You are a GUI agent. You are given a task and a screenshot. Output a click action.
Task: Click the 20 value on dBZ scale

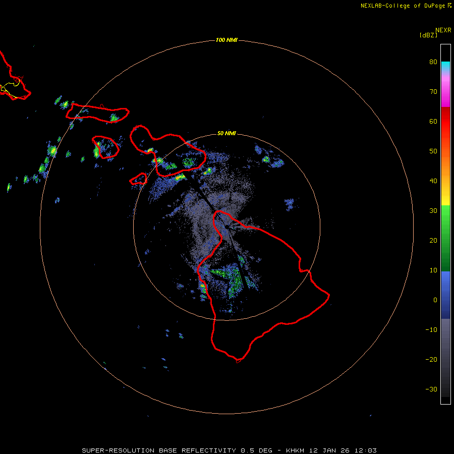click(x=433, y=241)
